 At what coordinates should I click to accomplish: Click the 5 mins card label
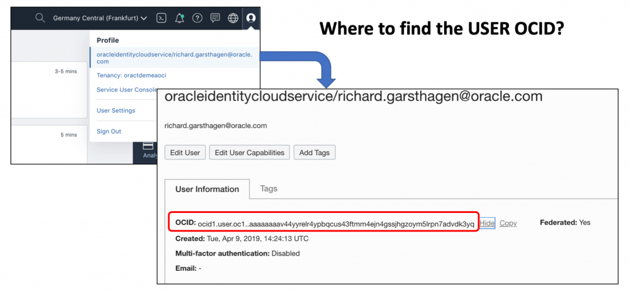click(x=69, y=135)
